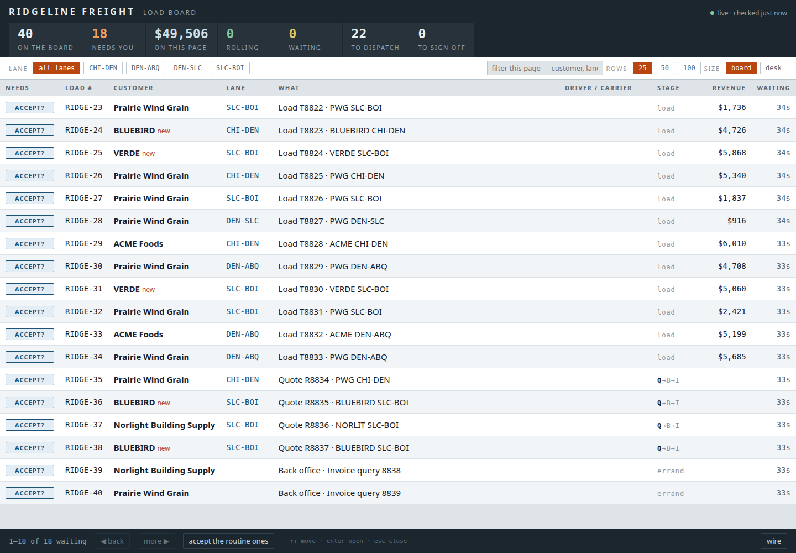Accept quote RIDGE-37
Viewport: 796px width, 553px height.
point(30,425)
